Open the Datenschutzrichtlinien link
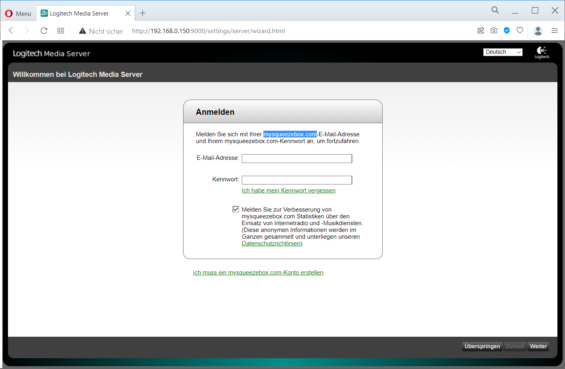 click(271, 243)
